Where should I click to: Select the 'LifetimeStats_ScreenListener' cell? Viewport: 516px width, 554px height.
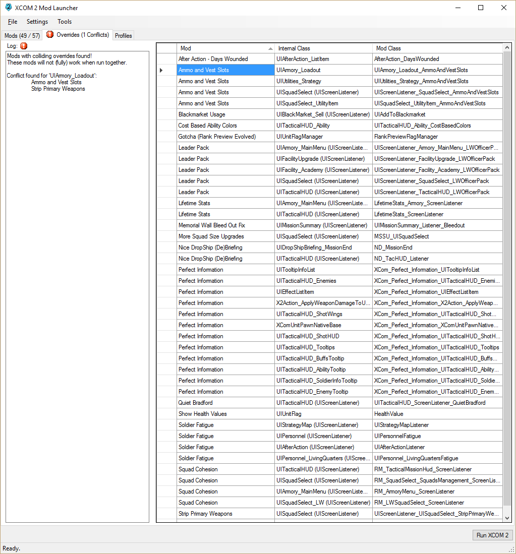tap(437, 214)
